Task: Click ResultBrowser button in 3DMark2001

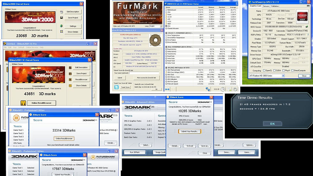Action: pyautogui.click(x=81, y=80)
